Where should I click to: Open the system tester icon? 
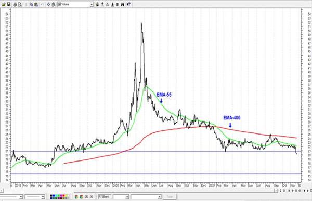pyautogui.click(x=112, y=4)
